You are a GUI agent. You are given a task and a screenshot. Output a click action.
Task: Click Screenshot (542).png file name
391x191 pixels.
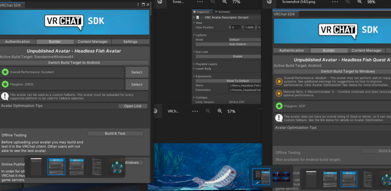(298, 2)
